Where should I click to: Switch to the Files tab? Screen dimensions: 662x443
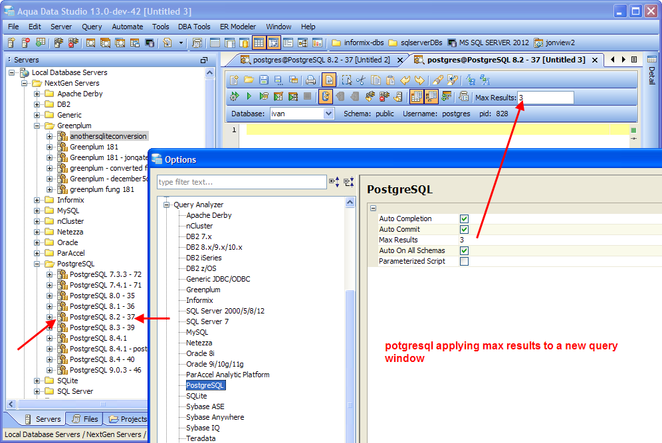[x=86, y=419]
